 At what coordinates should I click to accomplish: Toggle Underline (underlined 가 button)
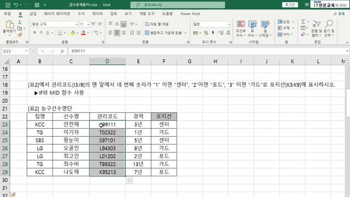click(x=48, y=33)
